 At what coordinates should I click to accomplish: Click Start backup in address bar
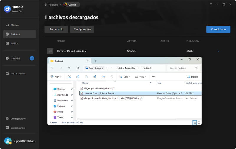point(94,68)
